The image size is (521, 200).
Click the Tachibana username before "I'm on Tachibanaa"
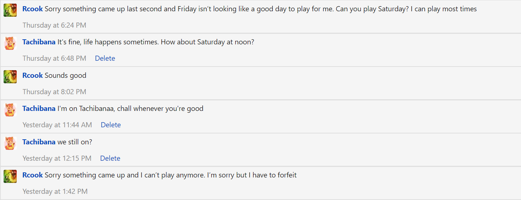[39, 108]
